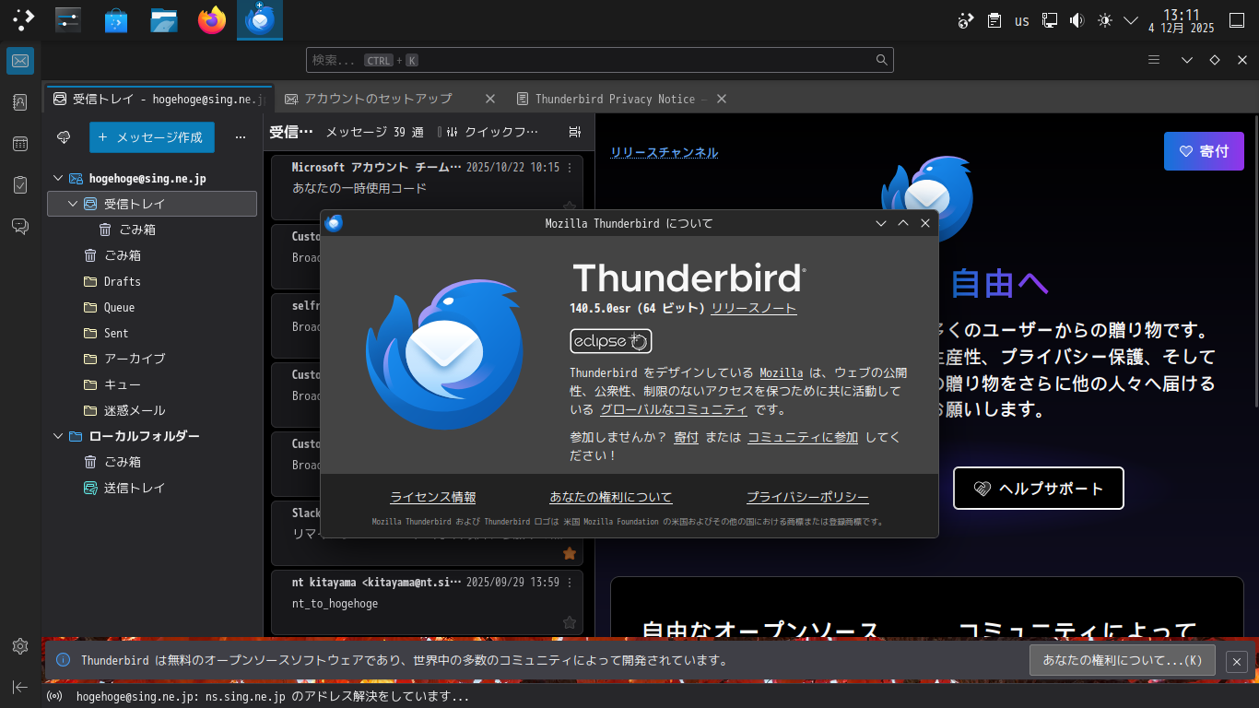Open the clipboard tray icon
Image resolution: width=1259 pixels, height=708 pixels.
994,20
